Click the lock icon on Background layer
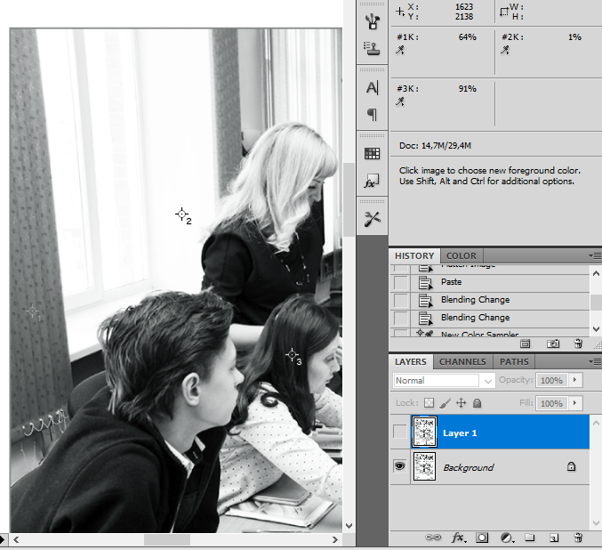 tap(571, 466)
